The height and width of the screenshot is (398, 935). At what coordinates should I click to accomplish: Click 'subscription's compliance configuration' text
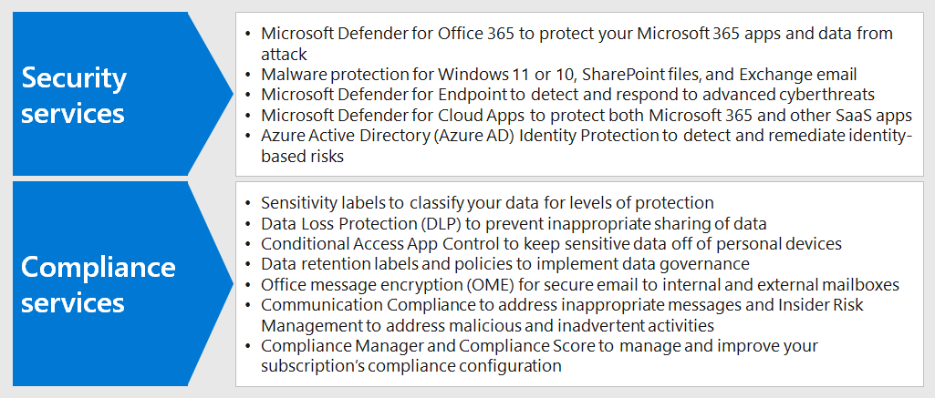pos(410,366)
